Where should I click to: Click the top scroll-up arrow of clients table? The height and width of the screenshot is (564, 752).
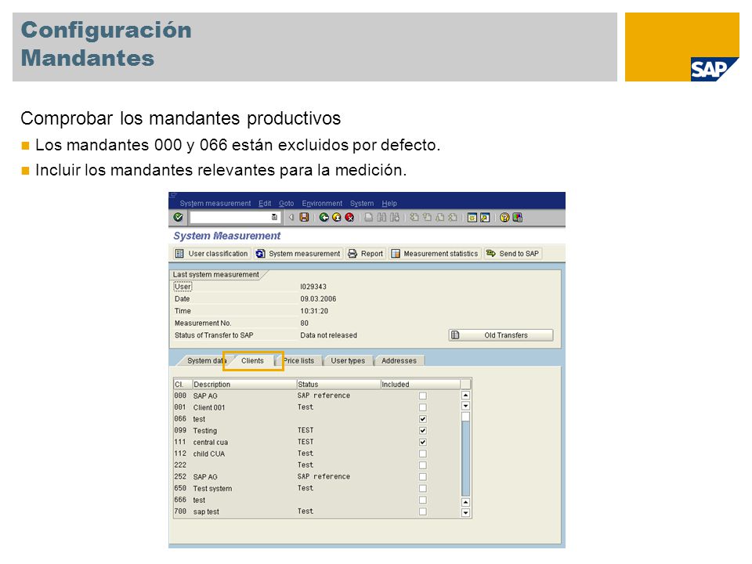point(465,396)
